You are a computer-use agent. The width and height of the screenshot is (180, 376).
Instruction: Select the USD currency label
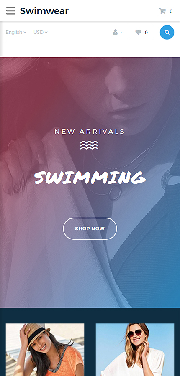coord(39,32)
